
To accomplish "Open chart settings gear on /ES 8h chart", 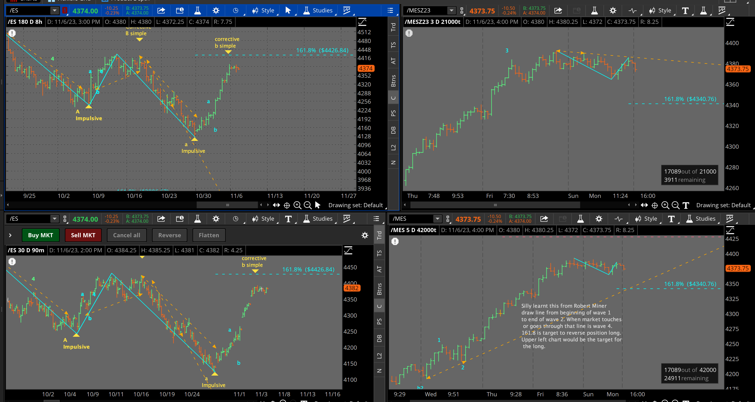I will pos(216,11).
